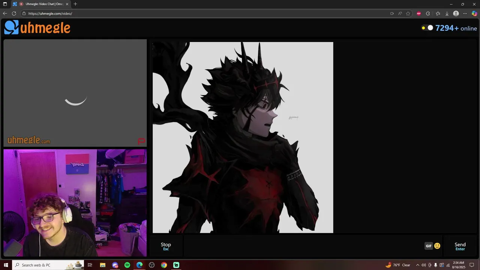480x270 pixels.
Task: Click the Send (Enter) button
Action: [x=460, y=246]
